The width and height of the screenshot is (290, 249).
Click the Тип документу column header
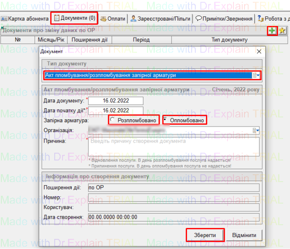[x=229, y=40]
